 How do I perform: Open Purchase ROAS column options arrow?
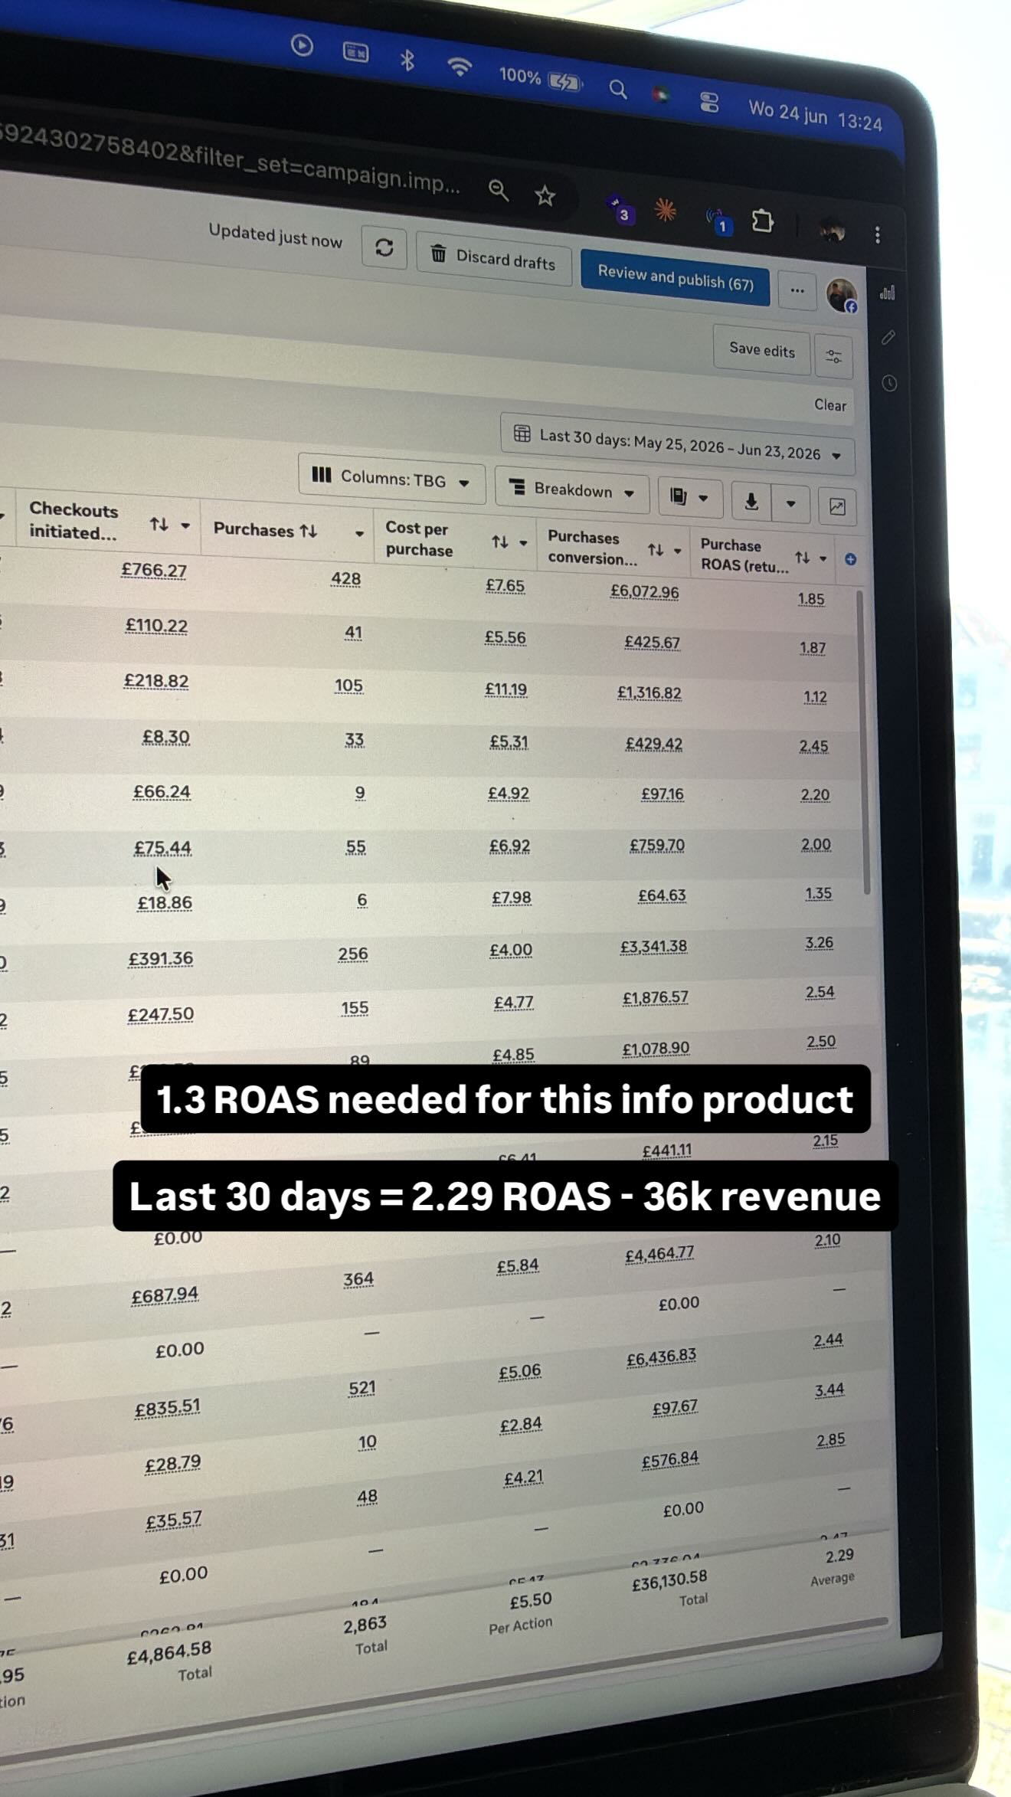click(823, 558)
